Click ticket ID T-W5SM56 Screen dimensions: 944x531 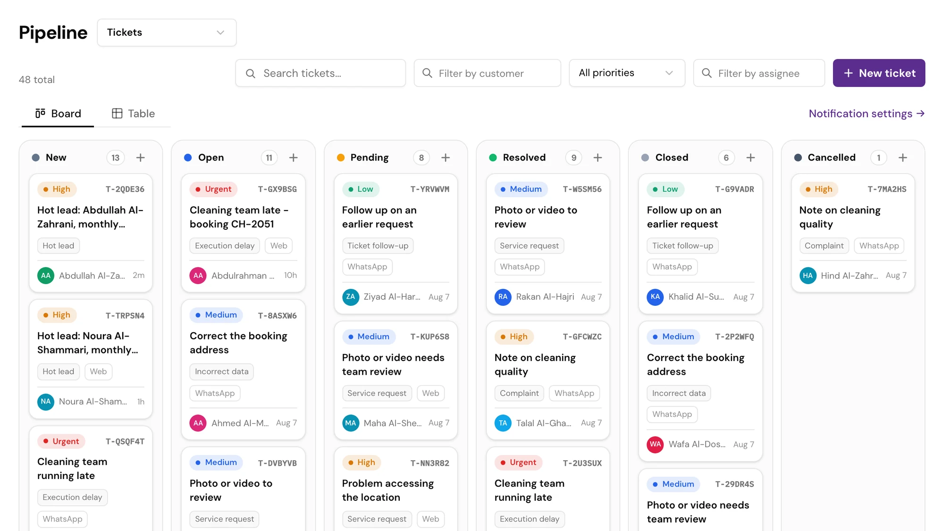click(582, 189)
